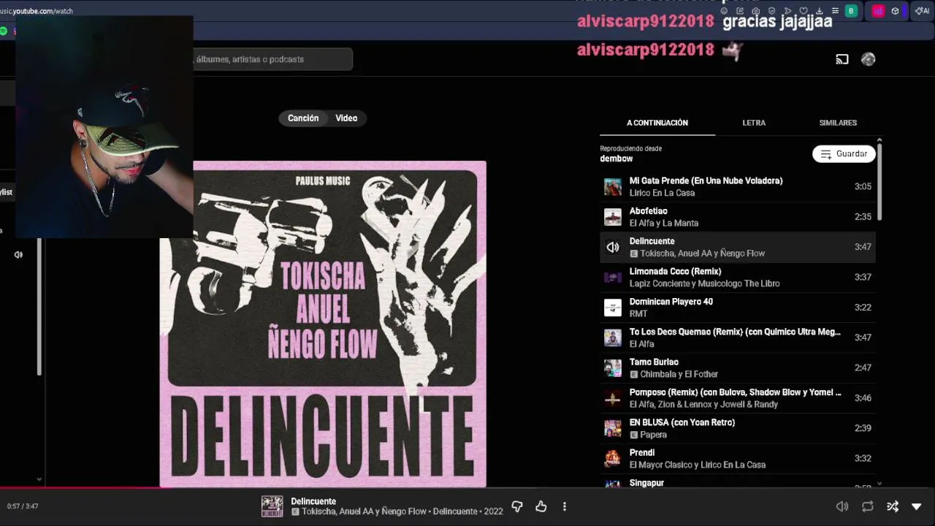Screen dimensions: 935x526
Task: Click the cube extensions icon
Action: click(x=895, y=11)
